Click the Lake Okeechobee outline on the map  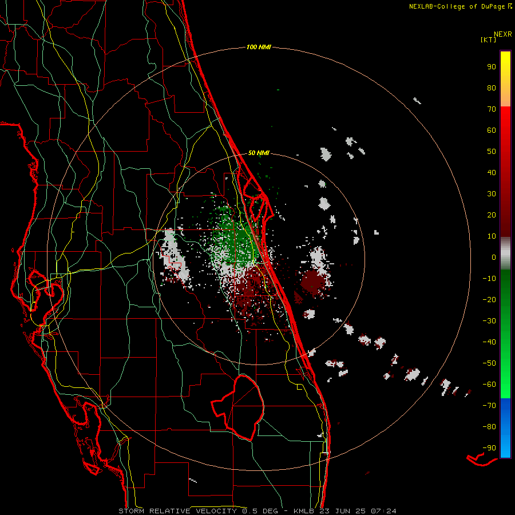click(x=238, y=407)
